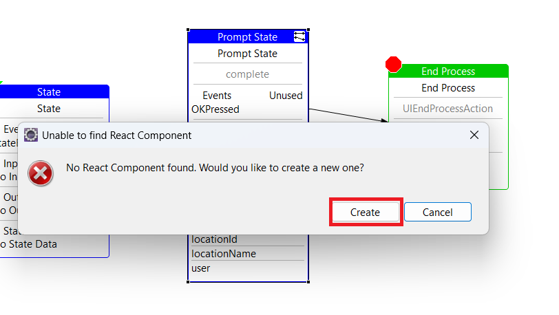This screenshot has height=315, width=559.
Task: Click the transition icon in the Prompt State header
Action: 299,36
